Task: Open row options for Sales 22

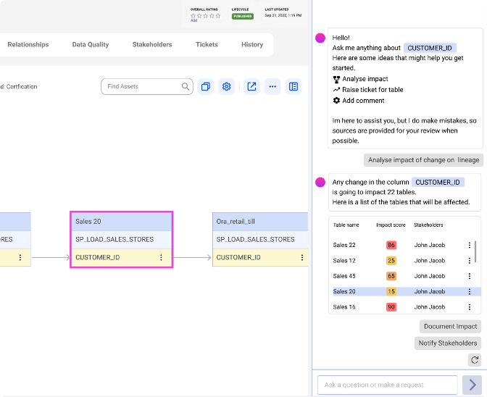Action: click(470, 245)
